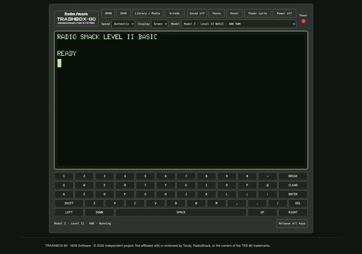
Task: Hit the ENTER key on virtual keyboard
Action: 293,194
